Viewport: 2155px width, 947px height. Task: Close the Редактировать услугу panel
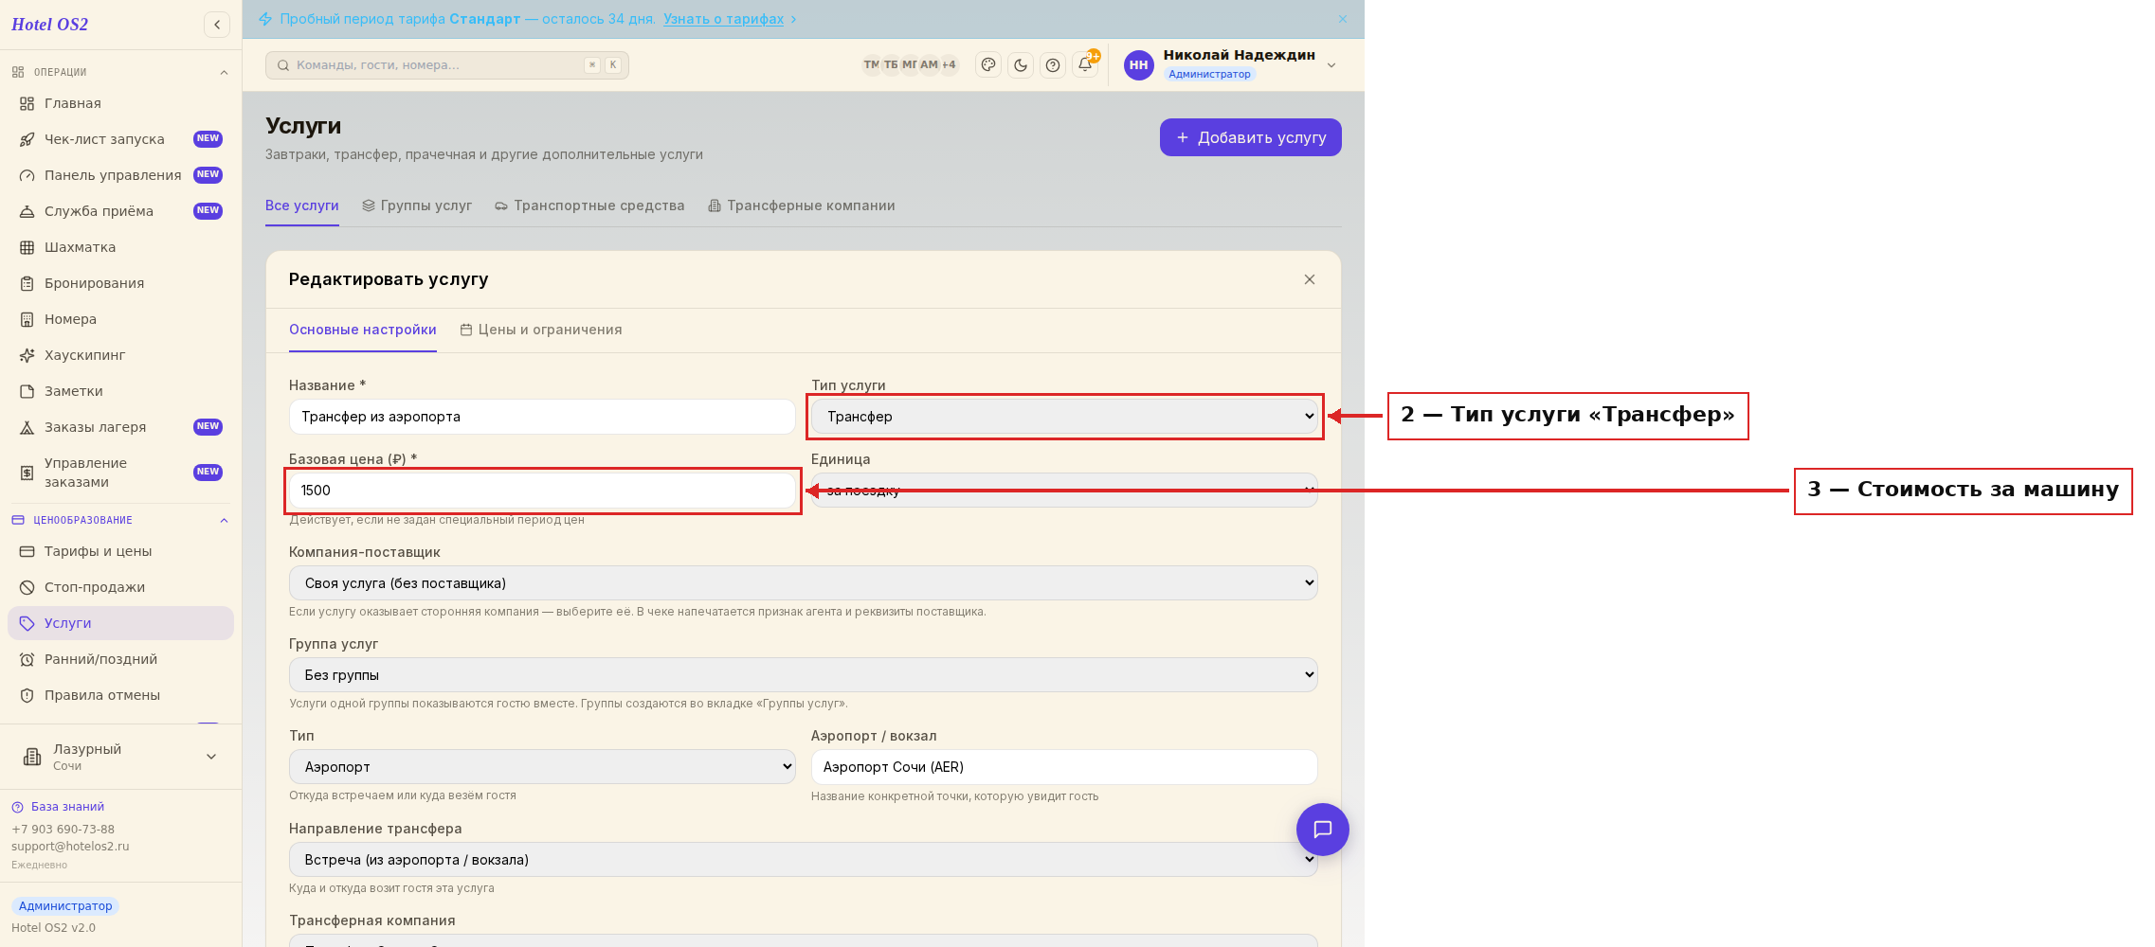pyautogui.click(x=1309, y=279)
